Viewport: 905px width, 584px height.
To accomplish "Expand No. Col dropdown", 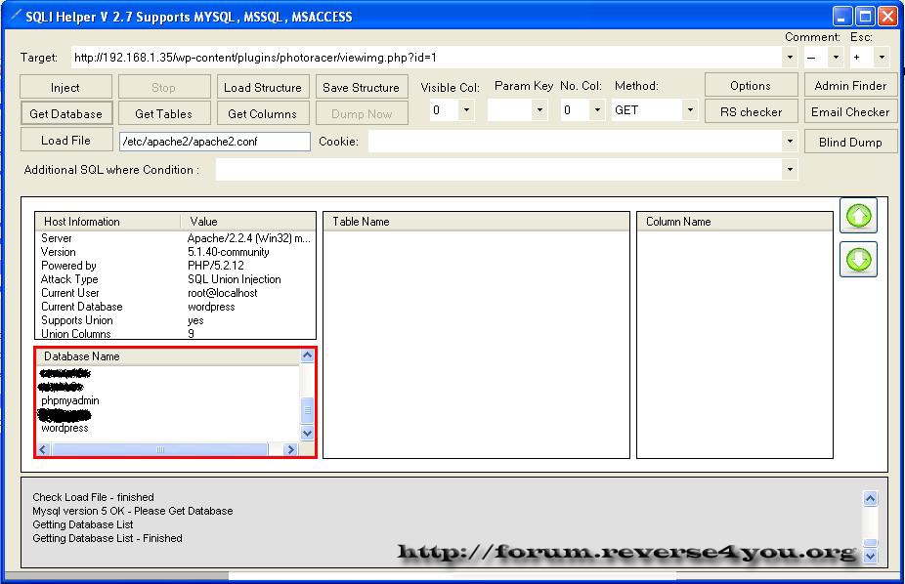I will pyautogui.click(x=597, y=109).
